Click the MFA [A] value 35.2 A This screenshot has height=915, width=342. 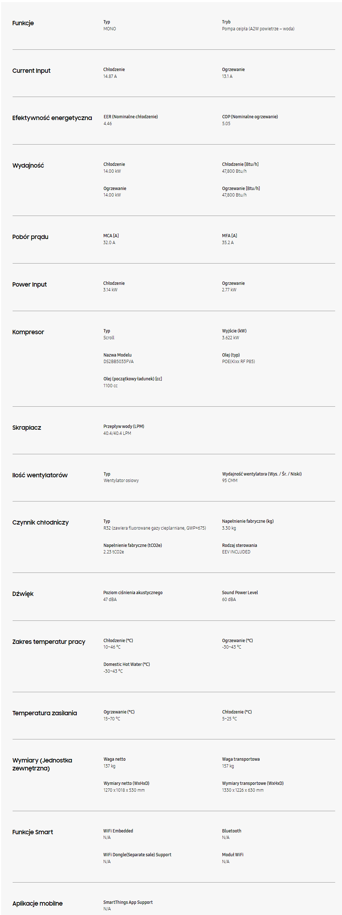(228, 243)
